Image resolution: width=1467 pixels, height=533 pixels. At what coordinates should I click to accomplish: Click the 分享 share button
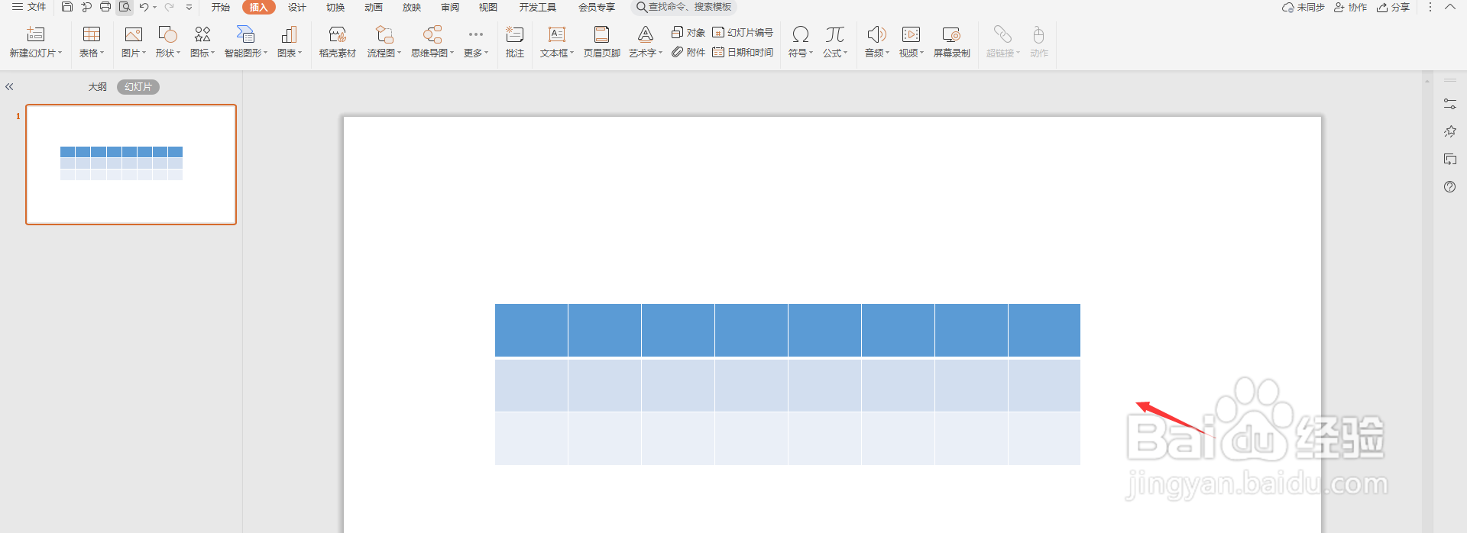click(1394, 7)
